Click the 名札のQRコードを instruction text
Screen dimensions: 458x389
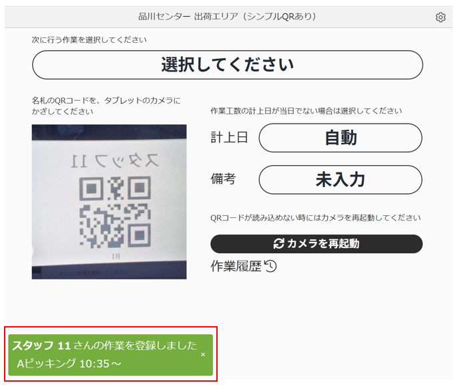coord(106,106)
